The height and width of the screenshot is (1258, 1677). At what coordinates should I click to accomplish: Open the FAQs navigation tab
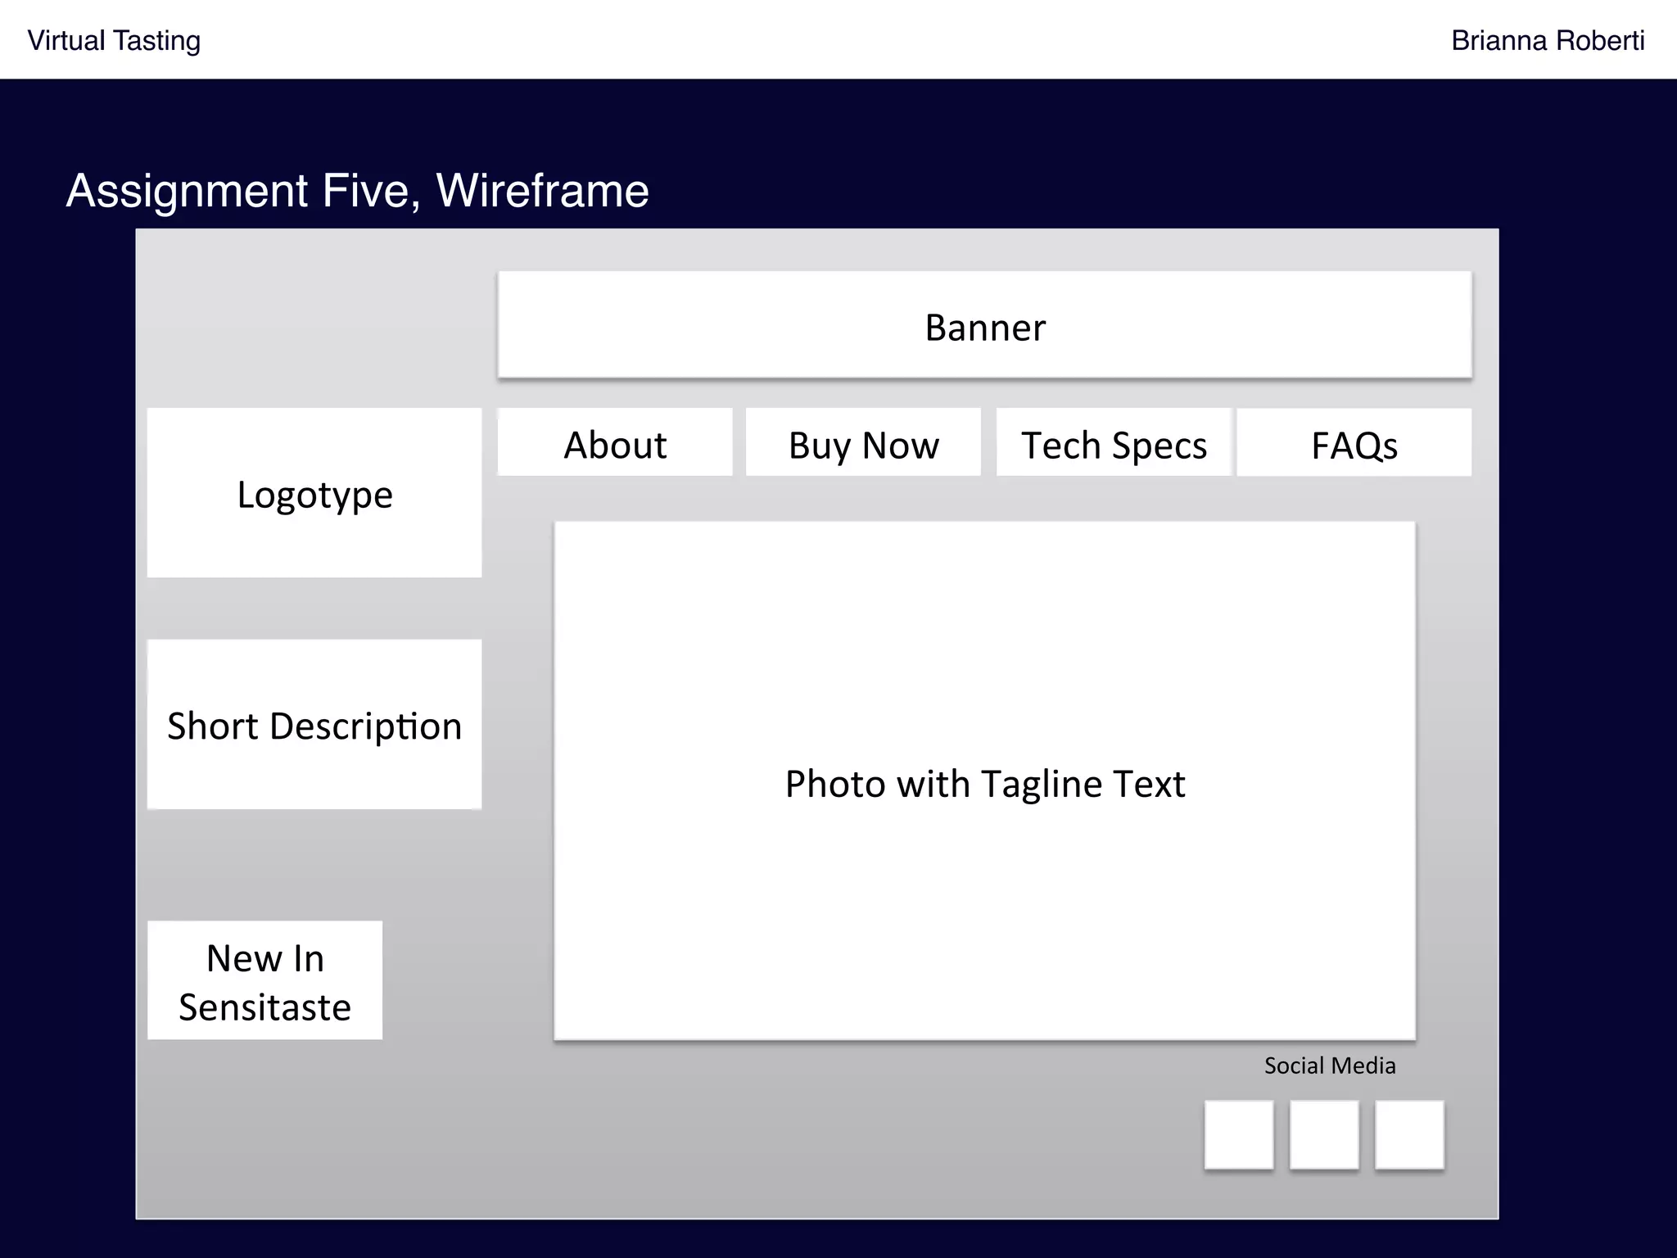[x=1354, y=443]
